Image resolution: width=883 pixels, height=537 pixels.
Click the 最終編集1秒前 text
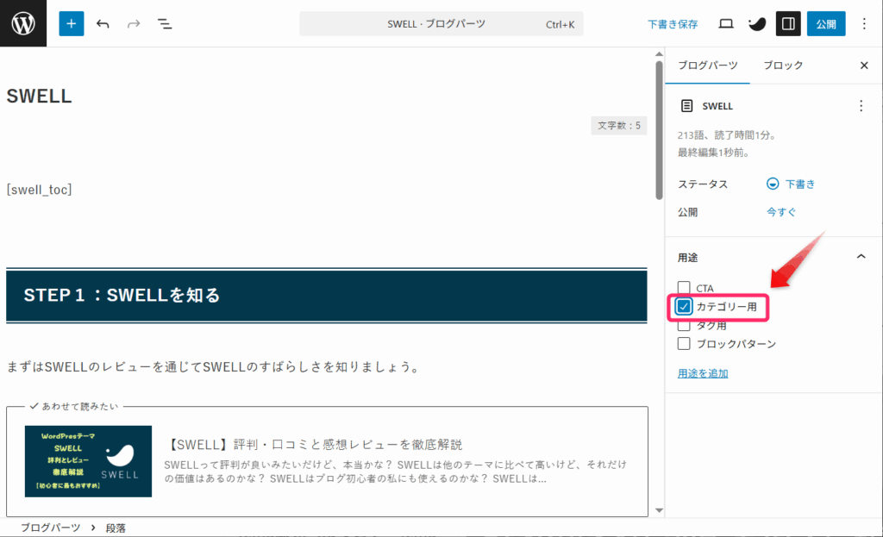713,153
